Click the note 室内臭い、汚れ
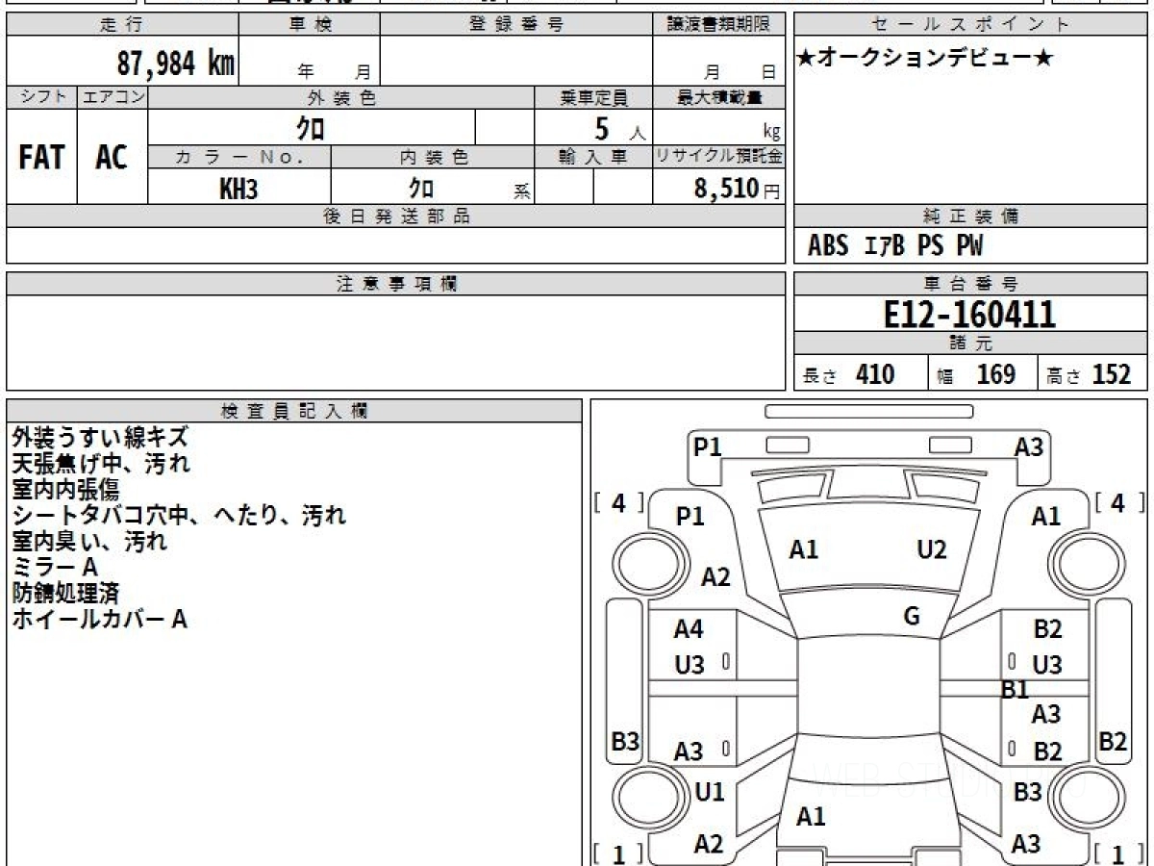Viewport: 1154px width, 866px height. 89,542
